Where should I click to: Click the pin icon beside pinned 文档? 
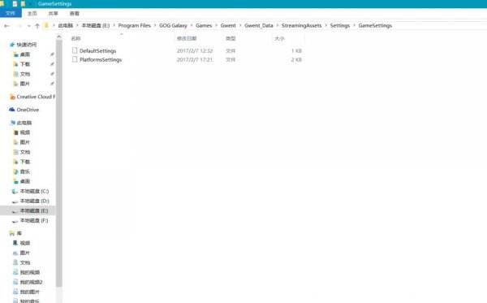pyautogui.click(x=52, y=74)
